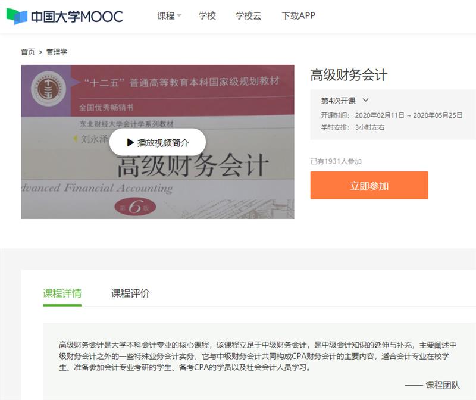Switch to the 课程评价 tab
Image resolution: width=476 pixels, height=400 pixels.
(130, 293)
